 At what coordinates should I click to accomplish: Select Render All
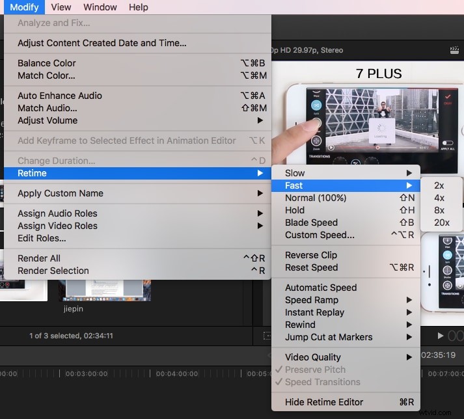(137, 258)
